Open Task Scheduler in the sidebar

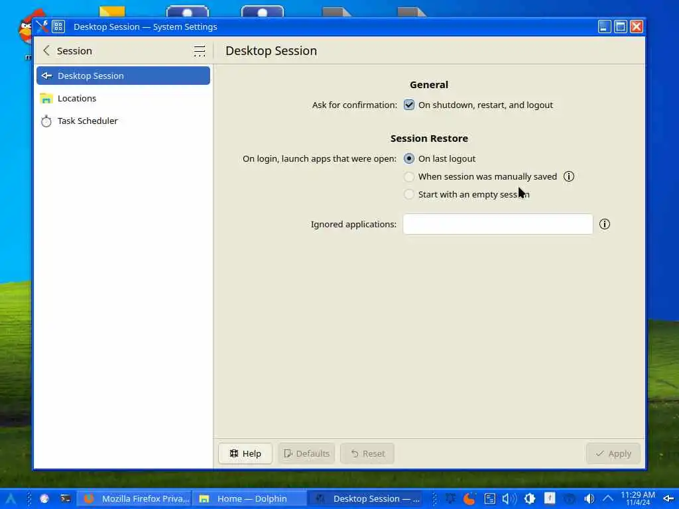(x=123, y=121)
